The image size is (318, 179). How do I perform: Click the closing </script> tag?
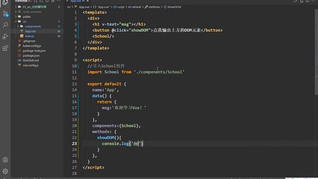(93, 168)
